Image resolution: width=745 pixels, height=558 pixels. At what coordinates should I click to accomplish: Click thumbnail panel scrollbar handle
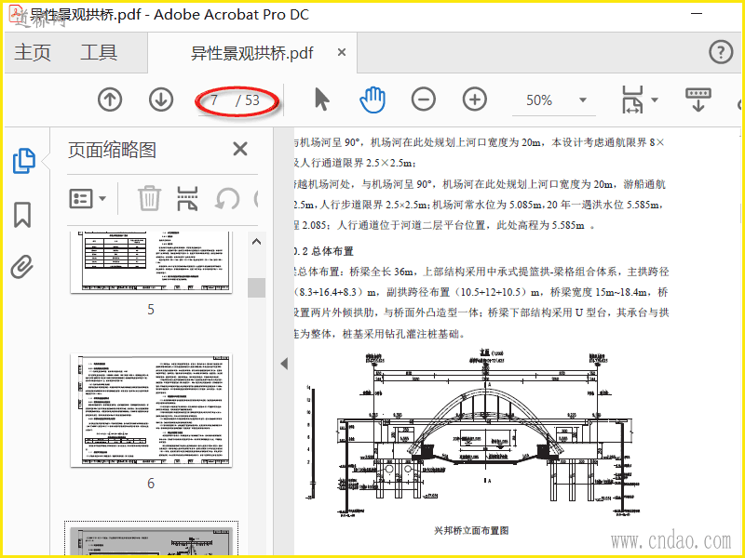257,287
